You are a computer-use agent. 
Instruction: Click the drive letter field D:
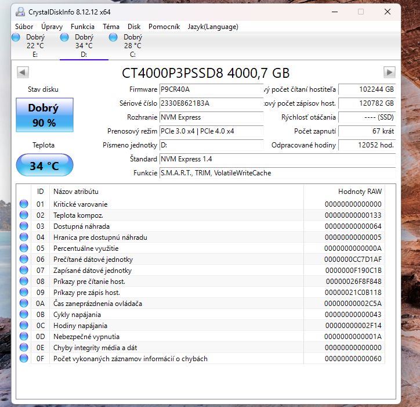pyautogui.click(x=211, y=145)
